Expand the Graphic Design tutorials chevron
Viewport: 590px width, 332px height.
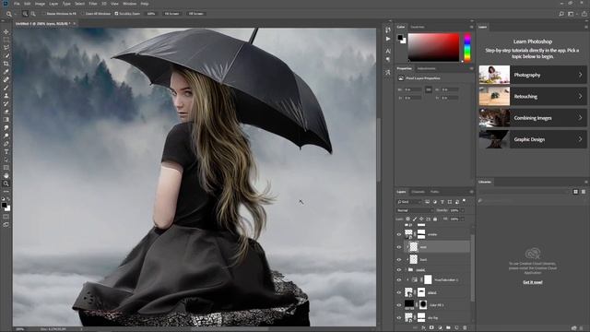point(580,139)
